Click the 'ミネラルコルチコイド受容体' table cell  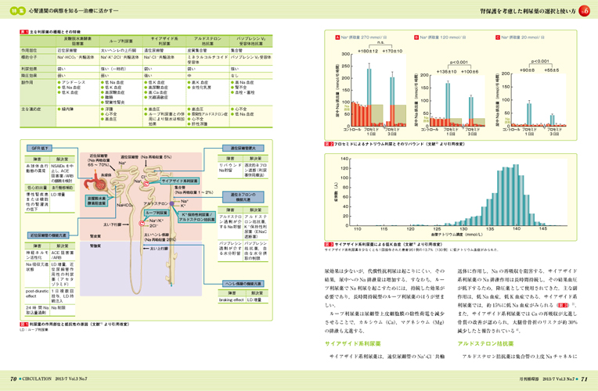tap(207, 59)
